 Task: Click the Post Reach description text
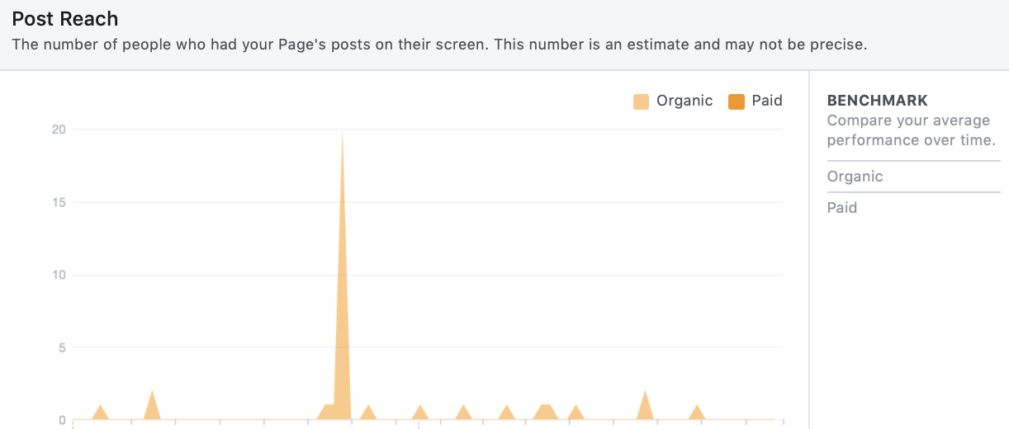tap(439, 45)
